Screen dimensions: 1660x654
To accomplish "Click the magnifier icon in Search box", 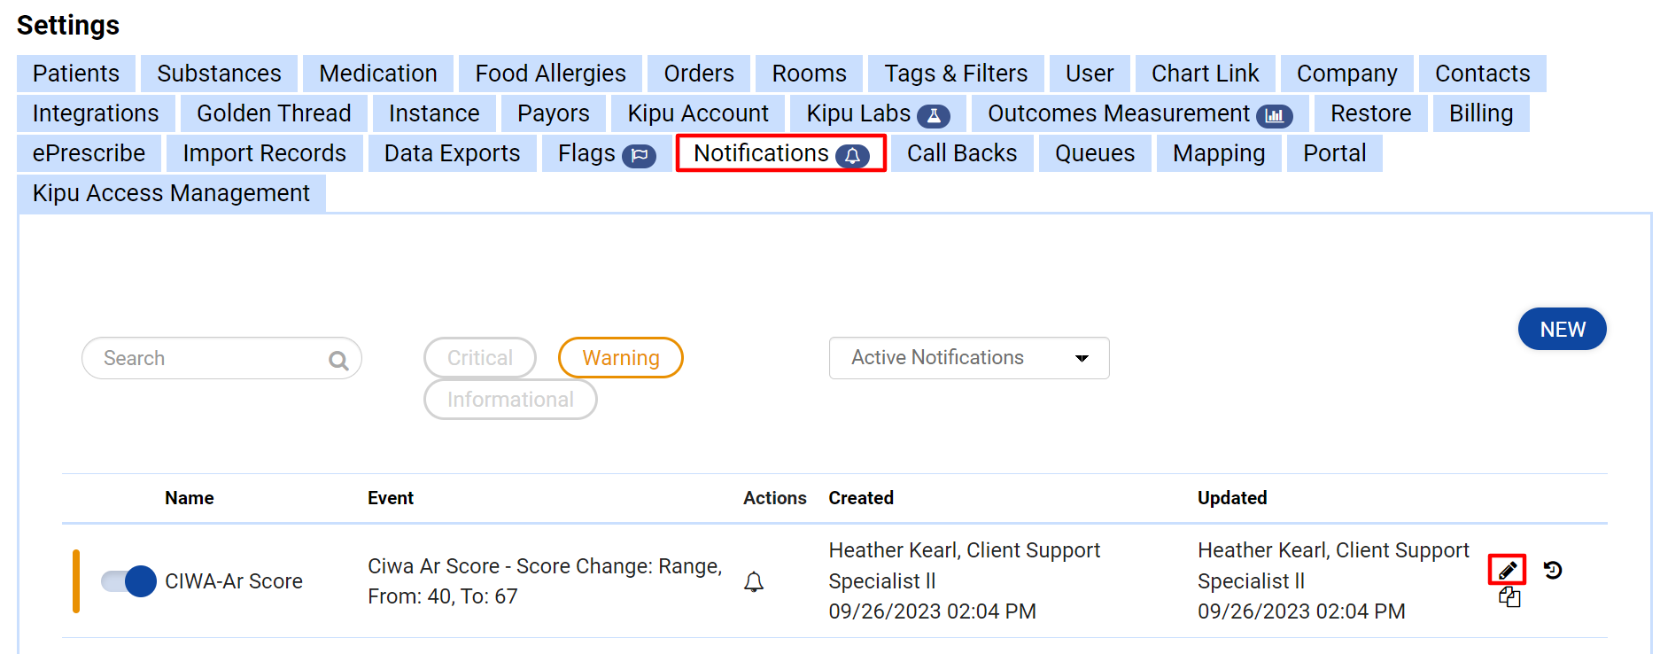I will (338, 360).
